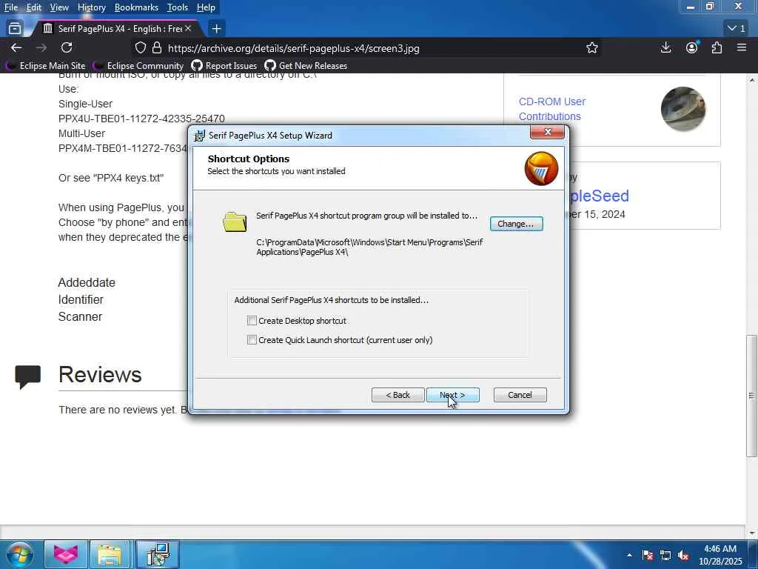Click the Identifier metadata label
758x569 pixels.
pyautogui.click(x=81, y=299)
